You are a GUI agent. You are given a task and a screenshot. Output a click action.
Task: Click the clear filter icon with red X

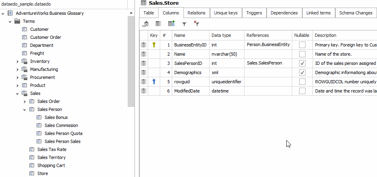tap(196, 24)
